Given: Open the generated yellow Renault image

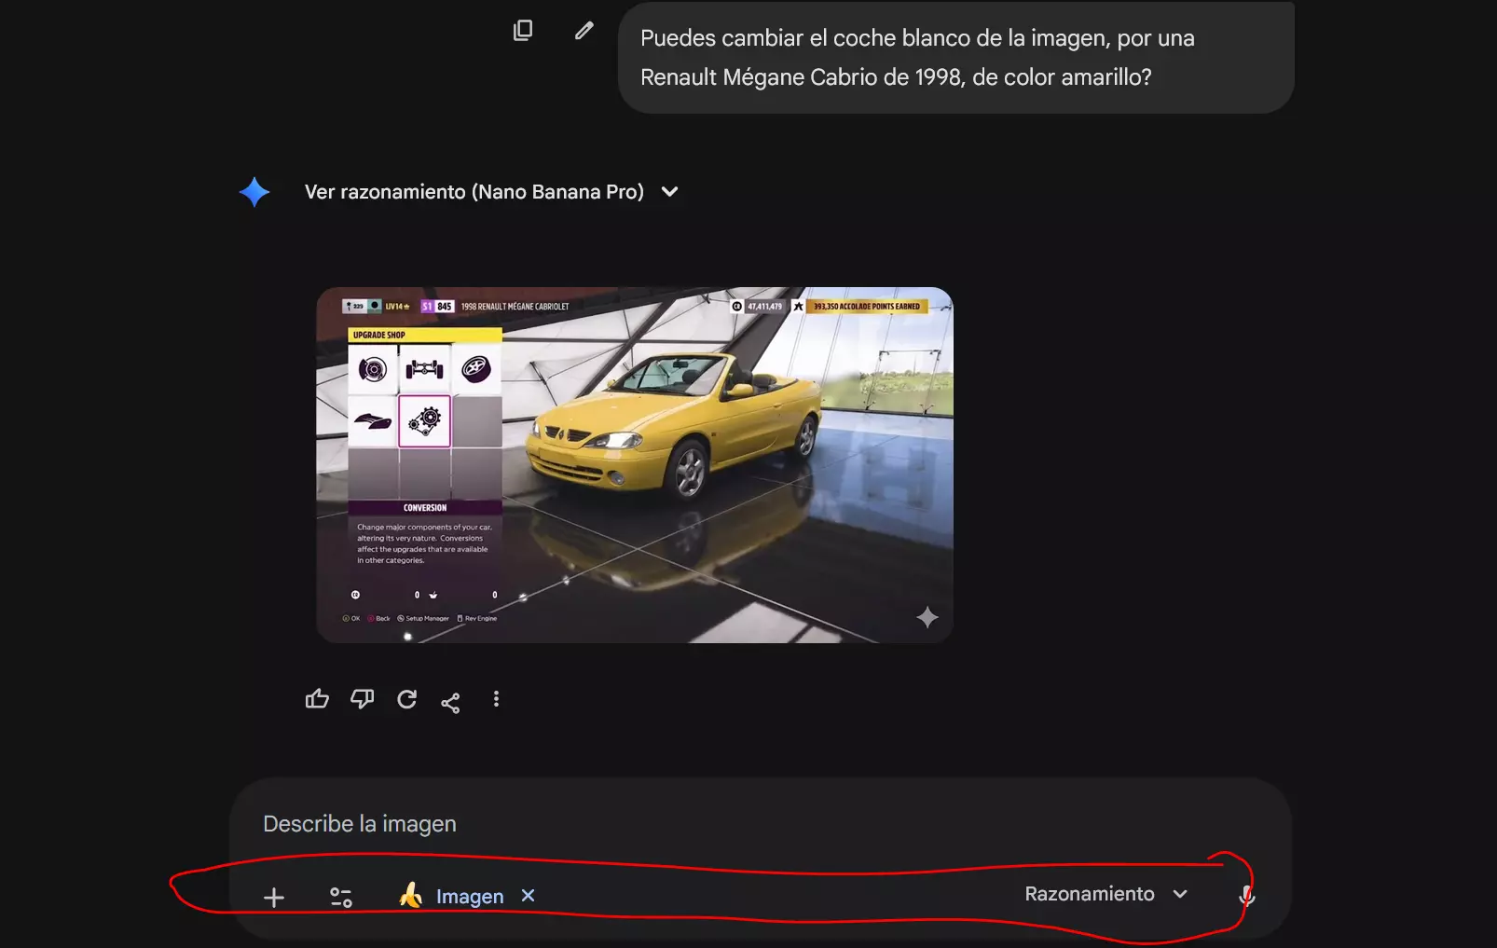Looking at the screenshot, I should [x=635, y=465].
